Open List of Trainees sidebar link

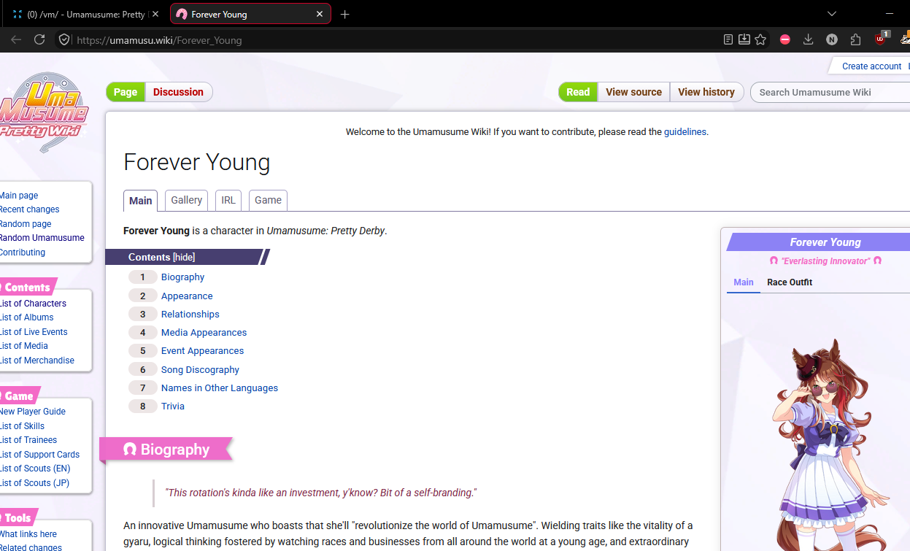pyautogui.click(x=28, y=440)
